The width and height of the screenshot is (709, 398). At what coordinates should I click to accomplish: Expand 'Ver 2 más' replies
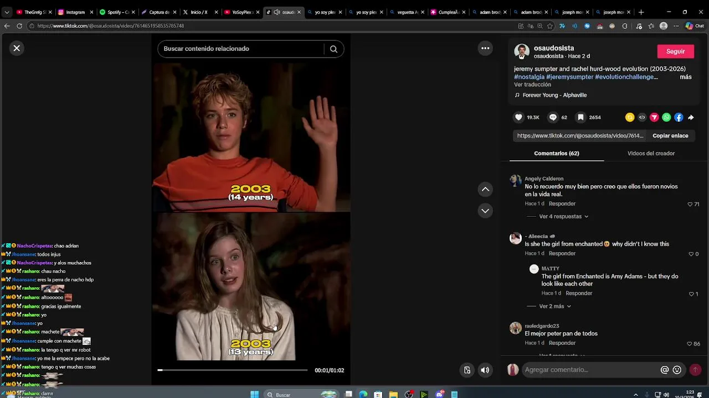tap(555, 306)
